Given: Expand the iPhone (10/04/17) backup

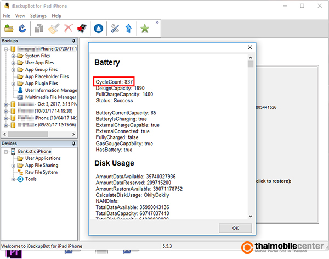Looking at the screenshot, I should pyautogui.click(x=6, y=118).
